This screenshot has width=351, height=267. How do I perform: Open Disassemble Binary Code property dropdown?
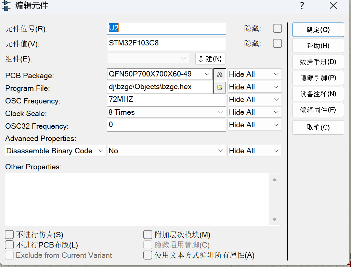point(55,151)
